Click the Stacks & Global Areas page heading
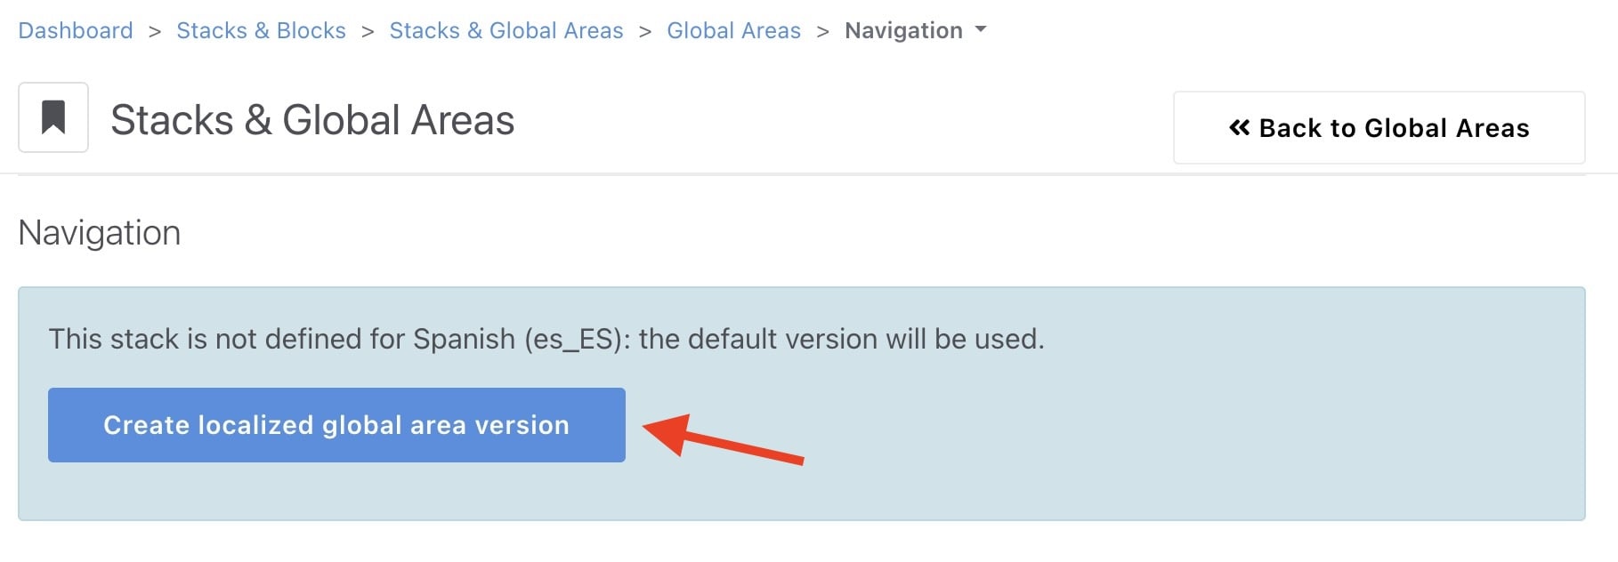 (x=312, y=120)
